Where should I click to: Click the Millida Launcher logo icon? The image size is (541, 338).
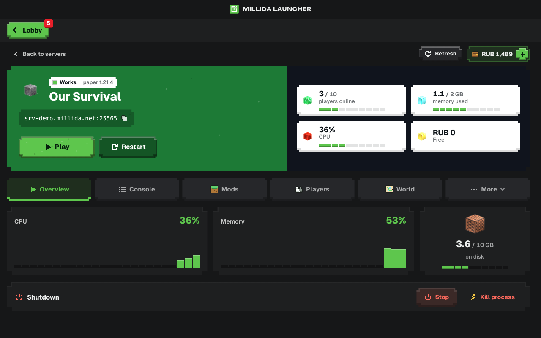234,9
